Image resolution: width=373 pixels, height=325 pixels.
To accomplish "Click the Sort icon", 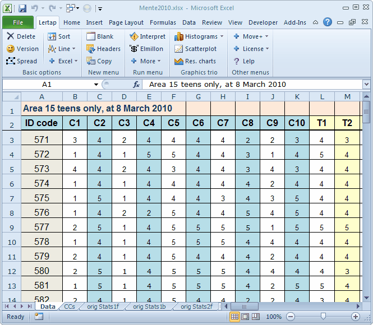I will 52,36.
